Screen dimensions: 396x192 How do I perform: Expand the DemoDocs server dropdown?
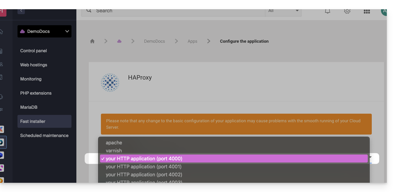(44, 31)
